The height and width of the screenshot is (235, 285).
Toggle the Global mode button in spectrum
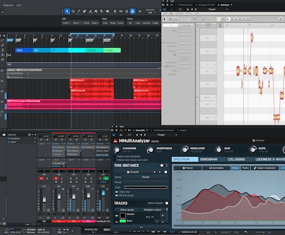coord(235,168)
